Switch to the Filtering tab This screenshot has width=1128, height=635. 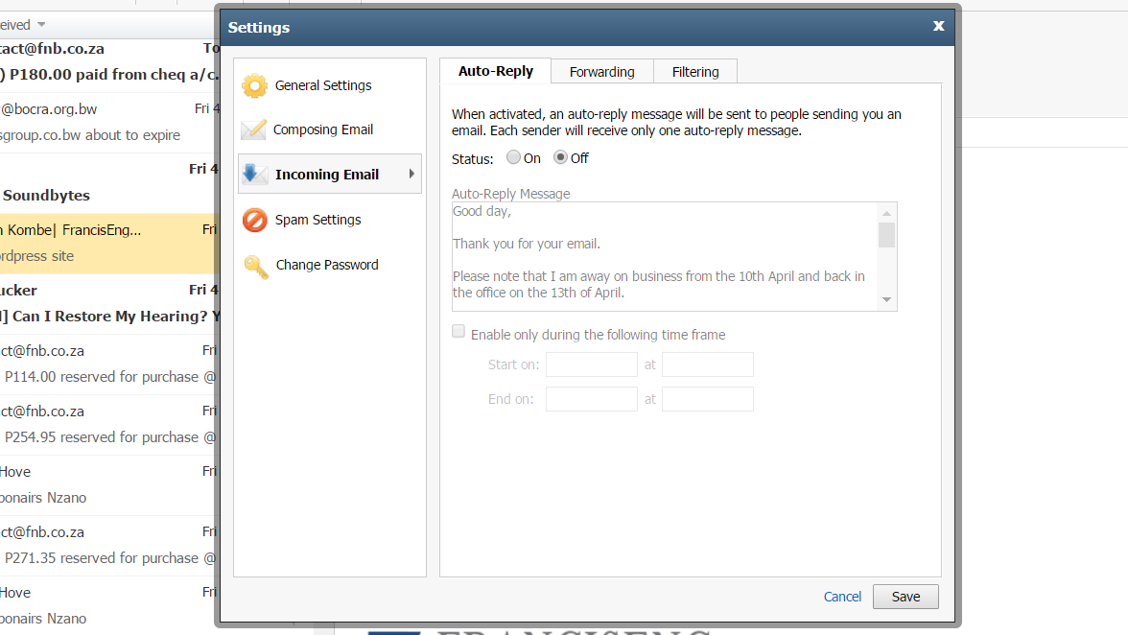point(694,72)
